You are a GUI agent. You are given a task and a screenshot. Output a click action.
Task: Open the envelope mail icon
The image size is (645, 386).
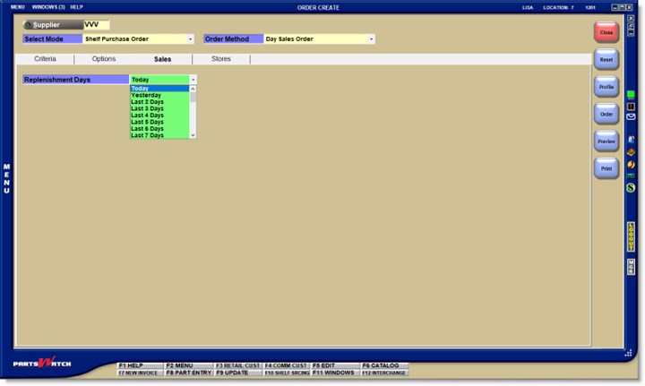[x=631, y=116]
